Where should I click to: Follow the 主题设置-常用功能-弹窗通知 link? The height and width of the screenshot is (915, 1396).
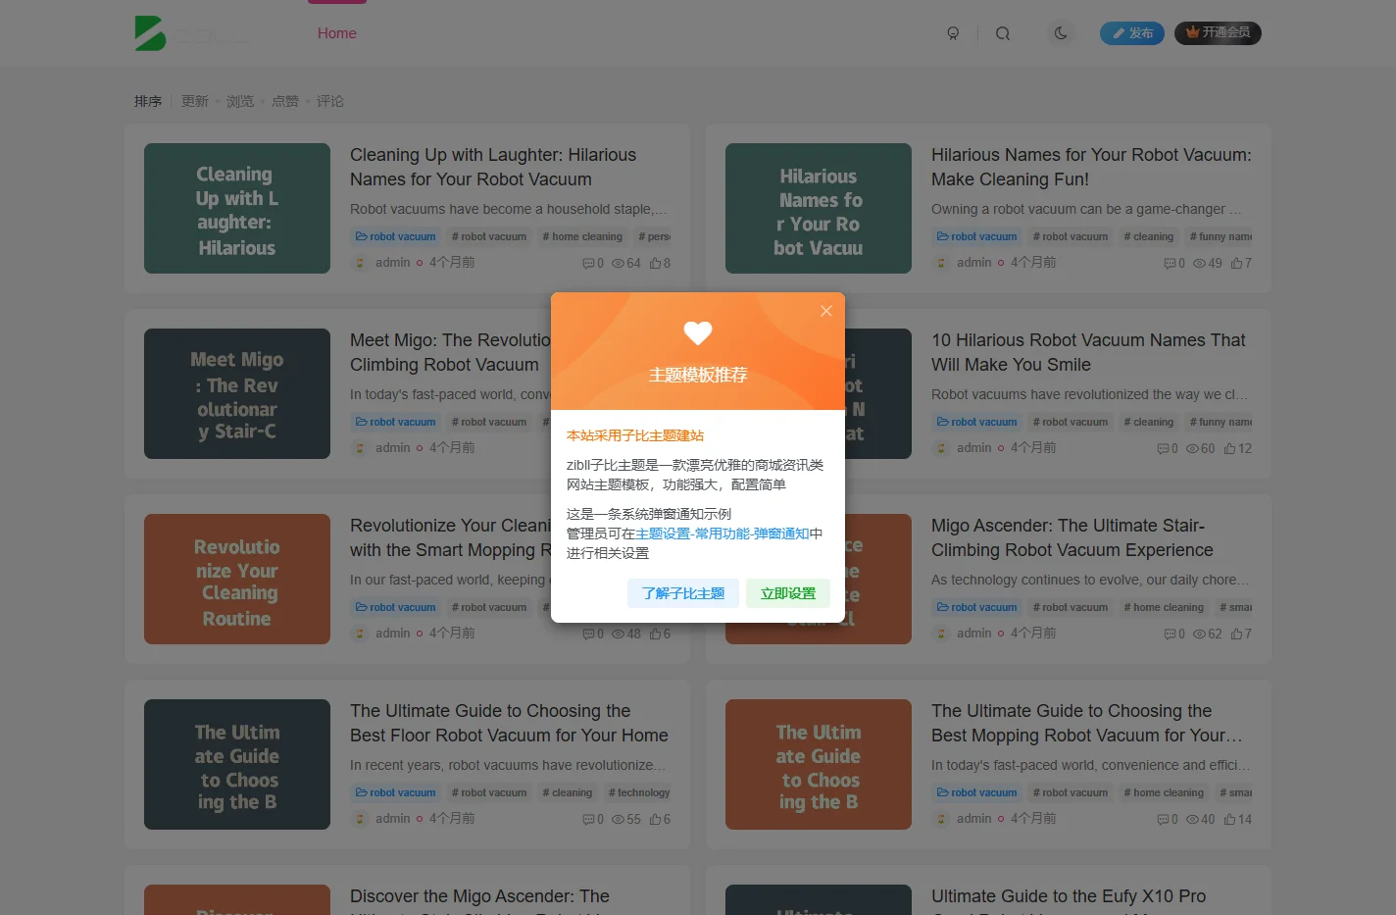click(x=723, y=534)
